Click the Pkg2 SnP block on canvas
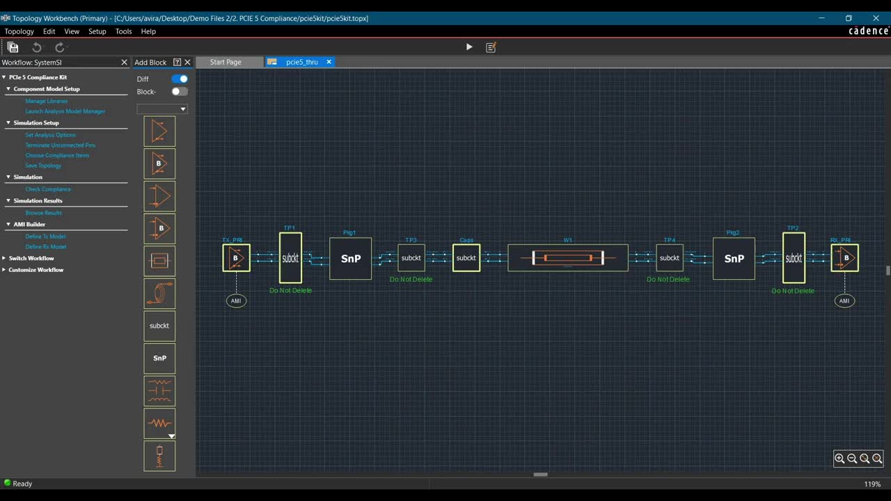Viewport: 891px width, 501px height. [x=734, y=258]
